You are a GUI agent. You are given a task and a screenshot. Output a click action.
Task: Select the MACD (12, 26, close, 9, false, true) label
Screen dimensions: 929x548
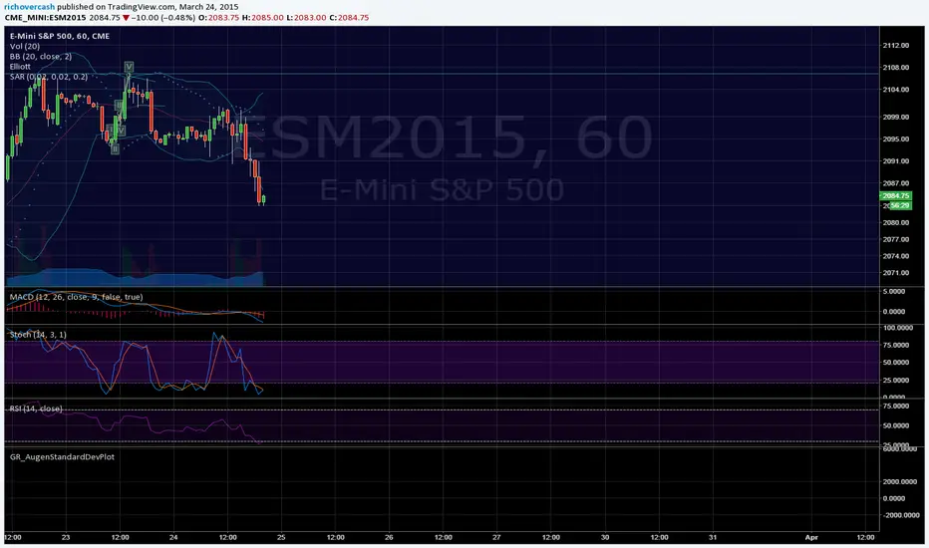[76, 297]
